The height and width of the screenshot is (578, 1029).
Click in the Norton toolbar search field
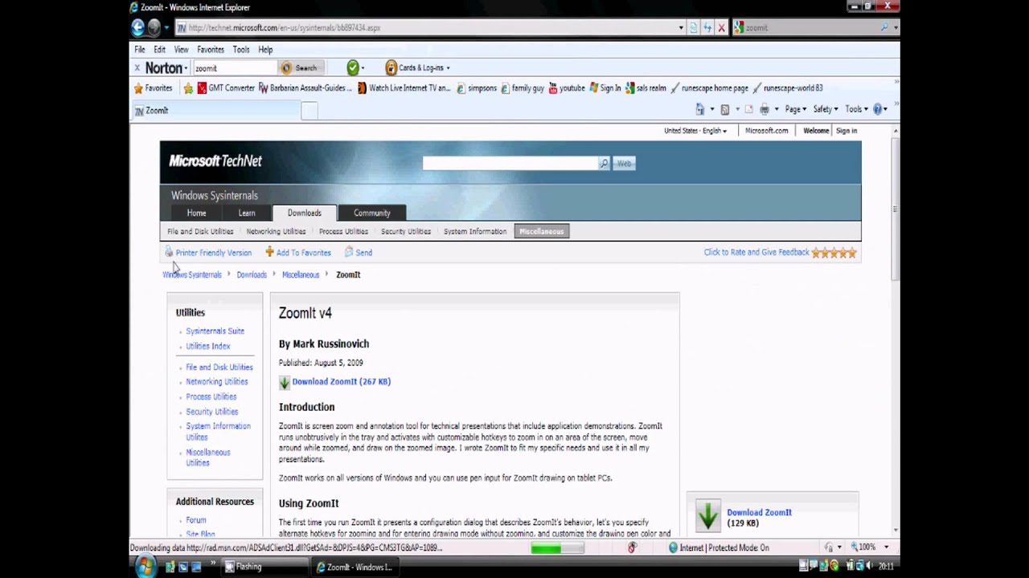click(x=234, y=68)
